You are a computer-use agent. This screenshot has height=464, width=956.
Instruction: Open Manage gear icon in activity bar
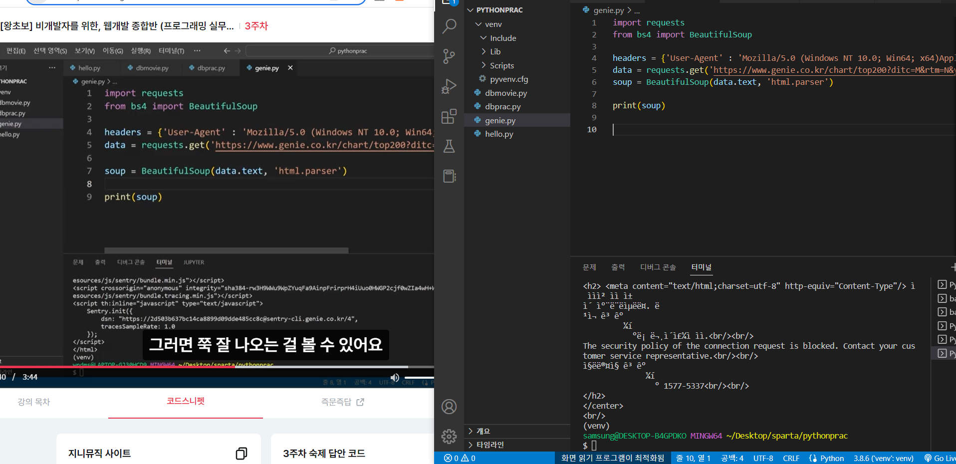(449, 437)
